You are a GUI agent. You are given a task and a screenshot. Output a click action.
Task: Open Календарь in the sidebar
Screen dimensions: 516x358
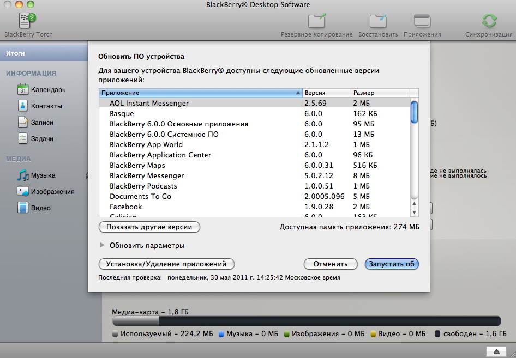click(x=48, y=90)
